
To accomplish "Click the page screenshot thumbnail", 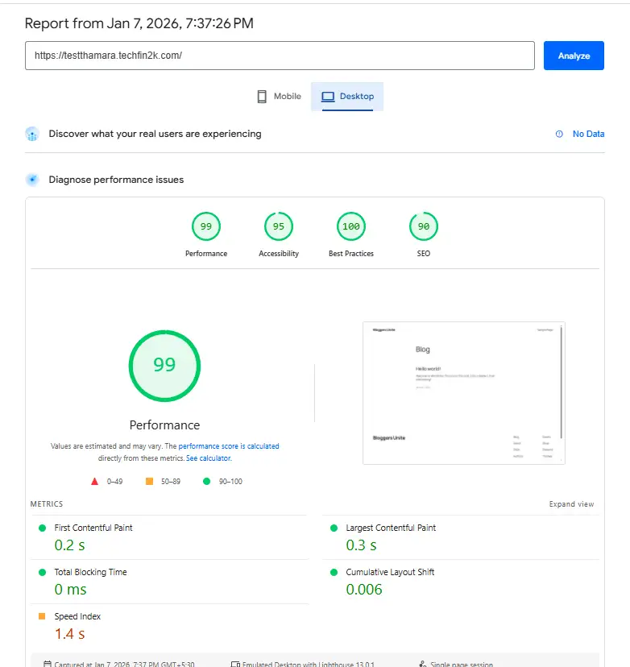I will 464,393.
